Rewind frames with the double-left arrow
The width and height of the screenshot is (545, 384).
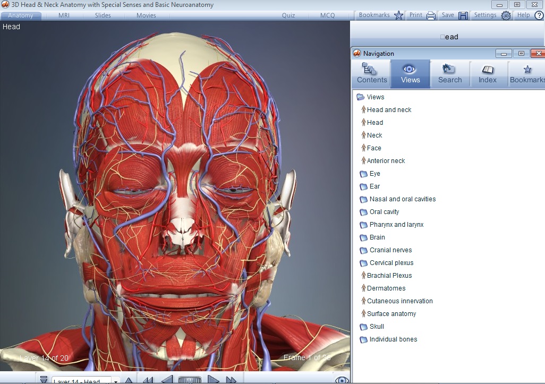148,380
